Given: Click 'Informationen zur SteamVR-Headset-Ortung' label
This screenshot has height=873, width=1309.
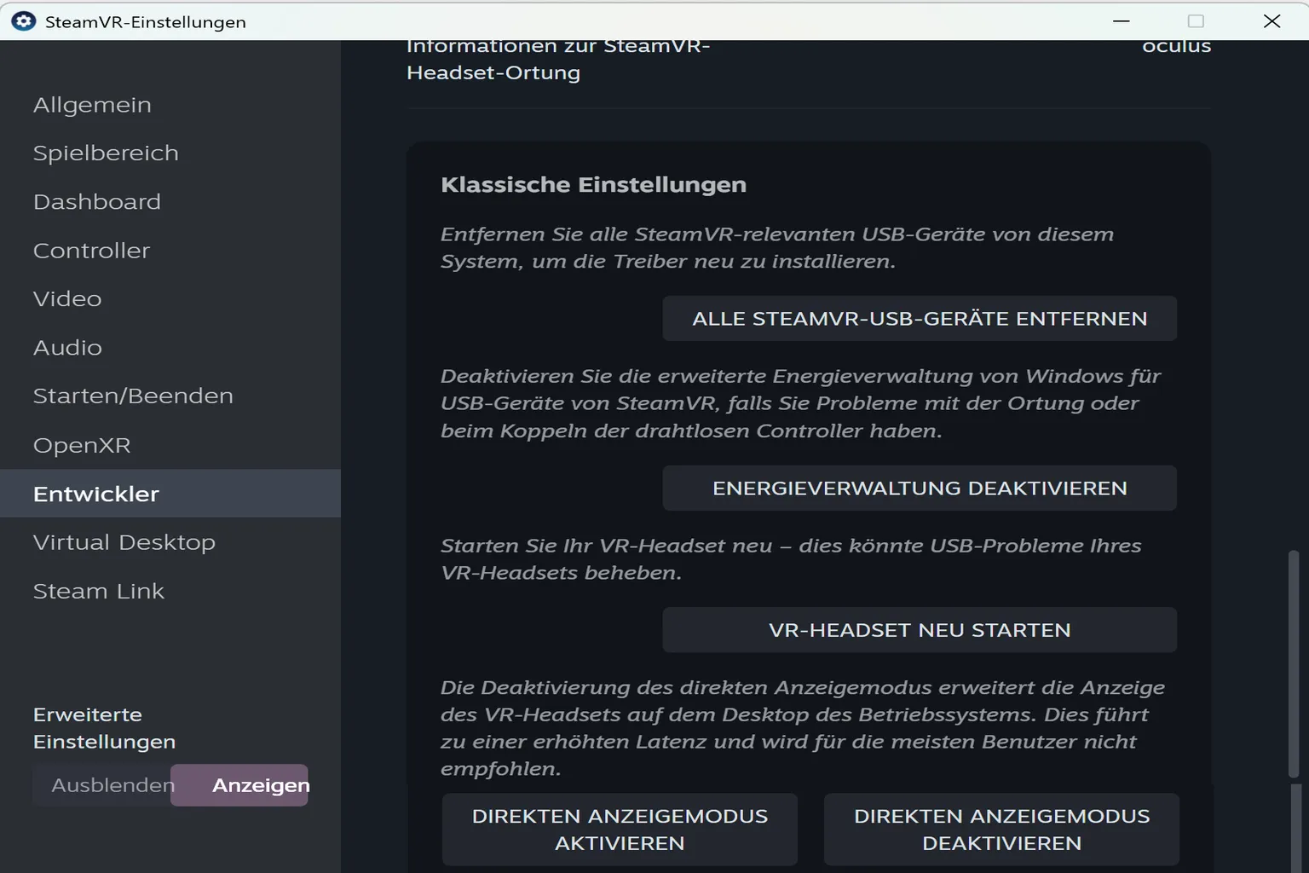Looking at the screenshot, I should (558, 60).
